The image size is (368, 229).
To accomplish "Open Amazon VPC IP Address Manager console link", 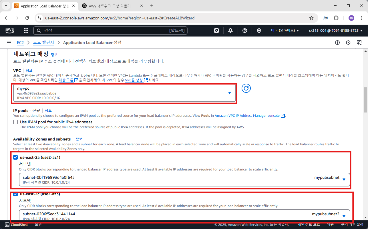I will (x=250, y=116).
